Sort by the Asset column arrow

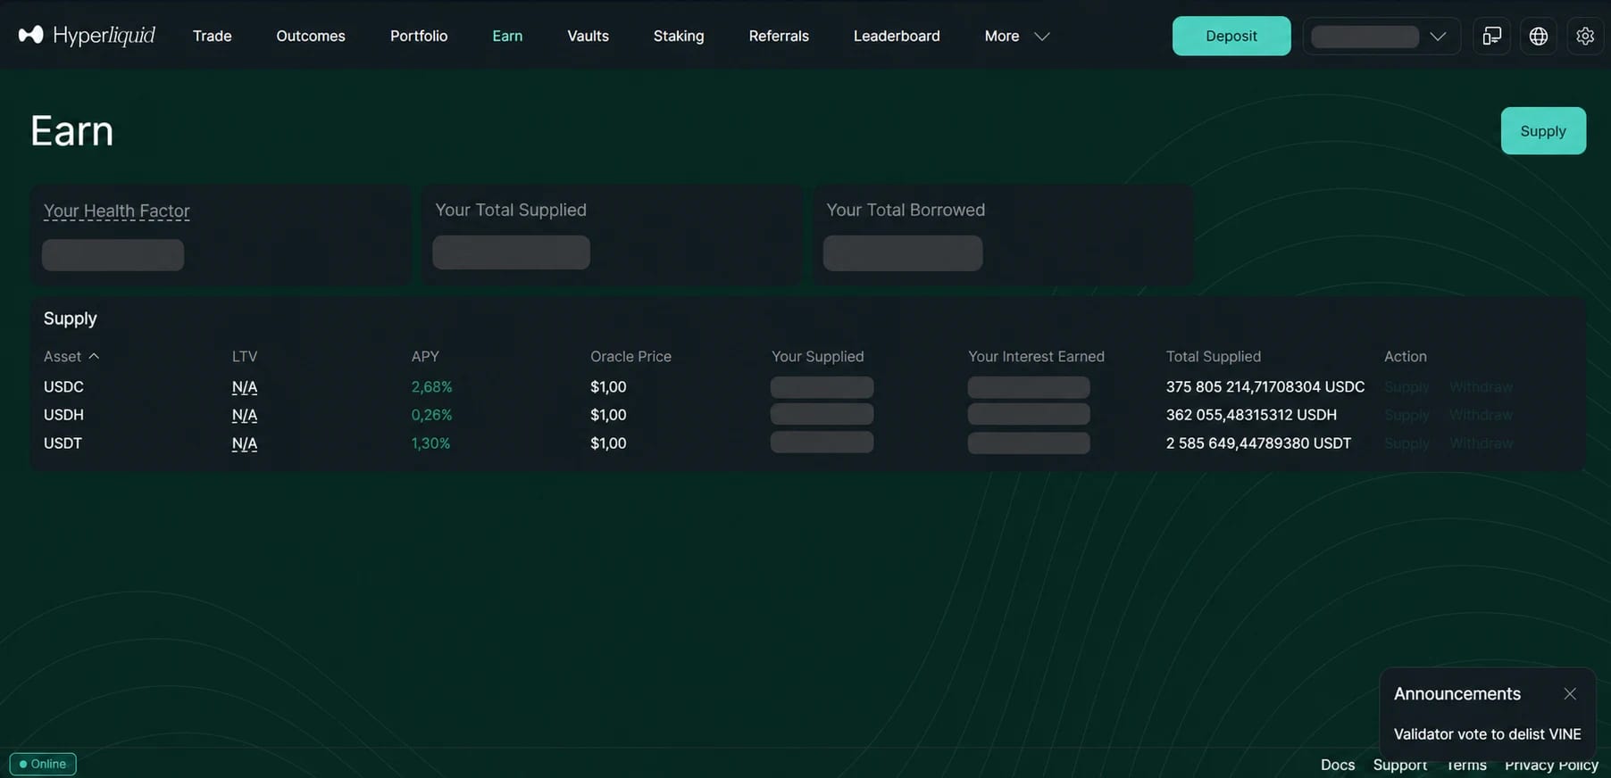tap(94, 356)
